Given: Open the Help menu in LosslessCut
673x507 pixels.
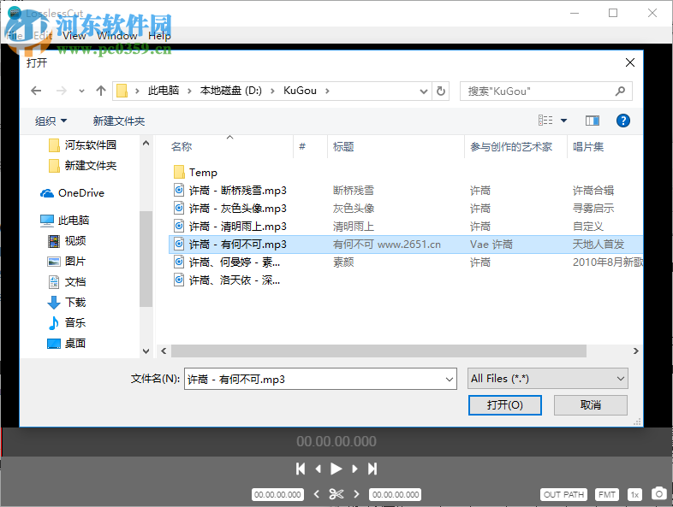Looking at the screenshot, I should pos(159,36).
